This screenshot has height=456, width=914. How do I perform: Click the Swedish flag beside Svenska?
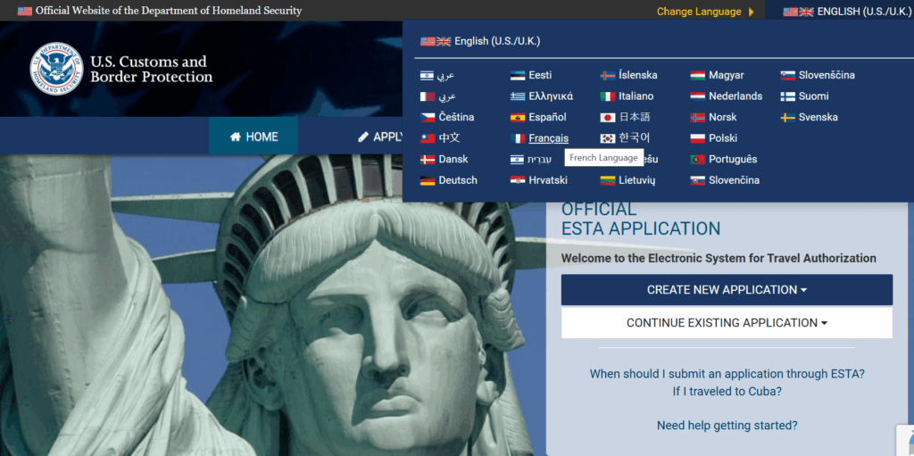(788, 117)
